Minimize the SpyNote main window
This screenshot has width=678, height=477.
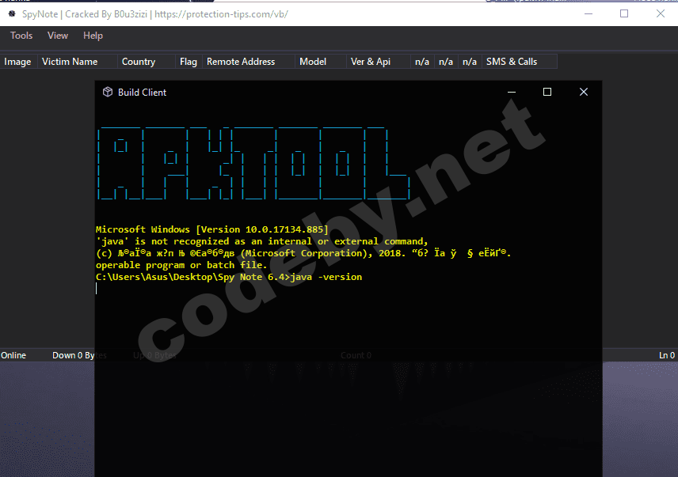pyautogui.click(x=588, y=13)
